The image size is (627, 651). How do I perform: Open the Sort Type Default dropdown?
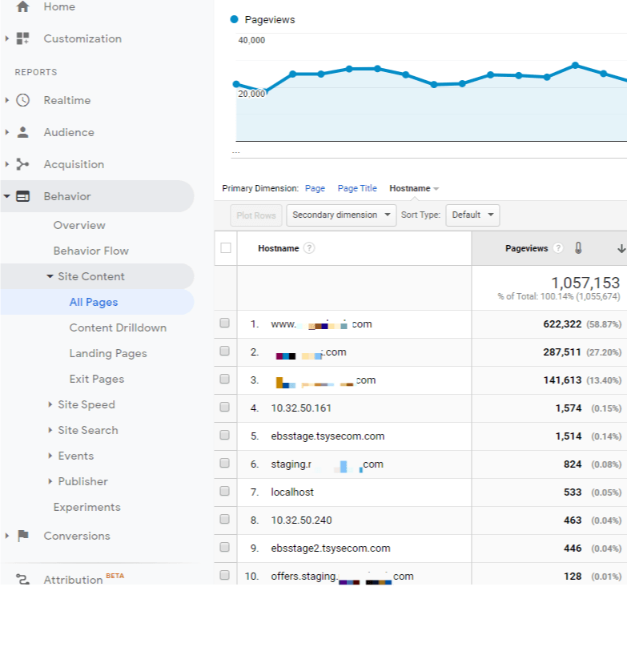pos(472,215)
